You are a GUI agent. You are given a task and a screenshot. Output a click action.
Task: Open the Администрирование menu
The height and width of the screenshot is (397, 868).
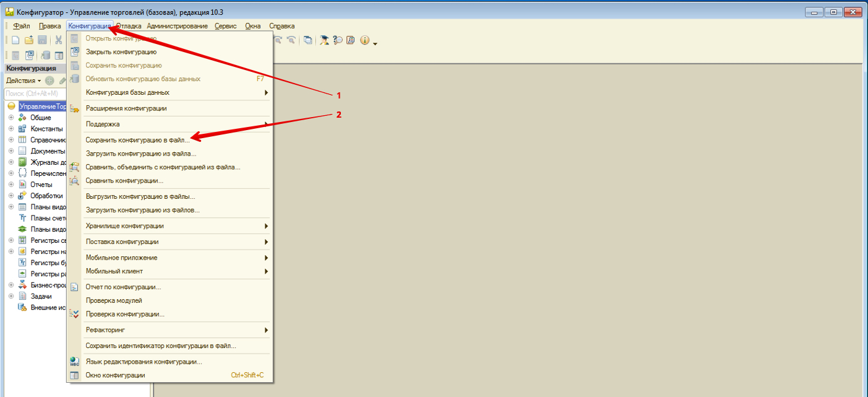point(178,26)
